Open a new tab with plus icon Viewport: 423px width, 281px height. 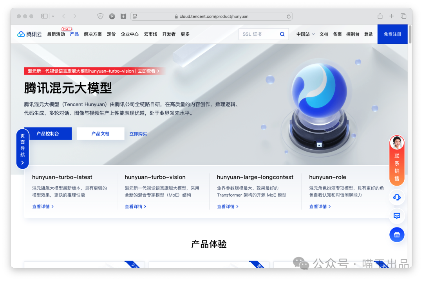[391, 16]
